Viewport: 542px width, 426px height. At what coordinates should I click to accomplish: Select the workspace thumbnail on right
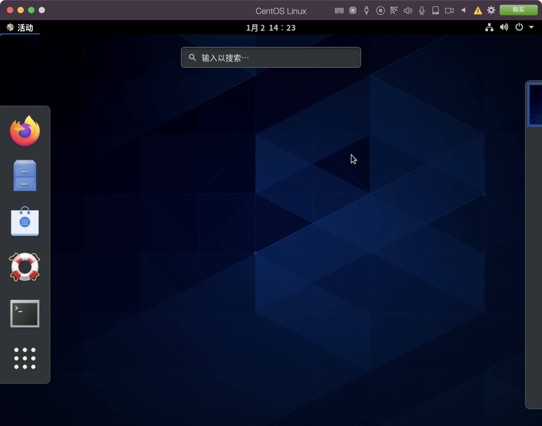pos(535,105)
